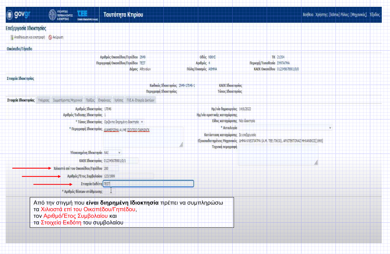Open the Υλοποιημένη Ιδιοκτησία dropdown
Viewport: 390px width, 254px height.
click(x=112, y=152)
